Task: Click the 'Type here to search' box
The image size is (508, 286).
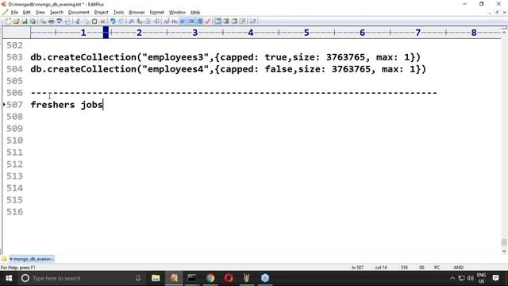Action: [x=81, y=278]
